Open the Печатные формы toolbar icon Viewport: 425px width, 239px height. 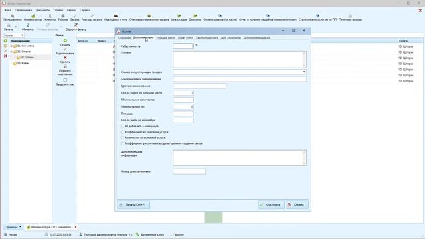click(x=350, y=16)
